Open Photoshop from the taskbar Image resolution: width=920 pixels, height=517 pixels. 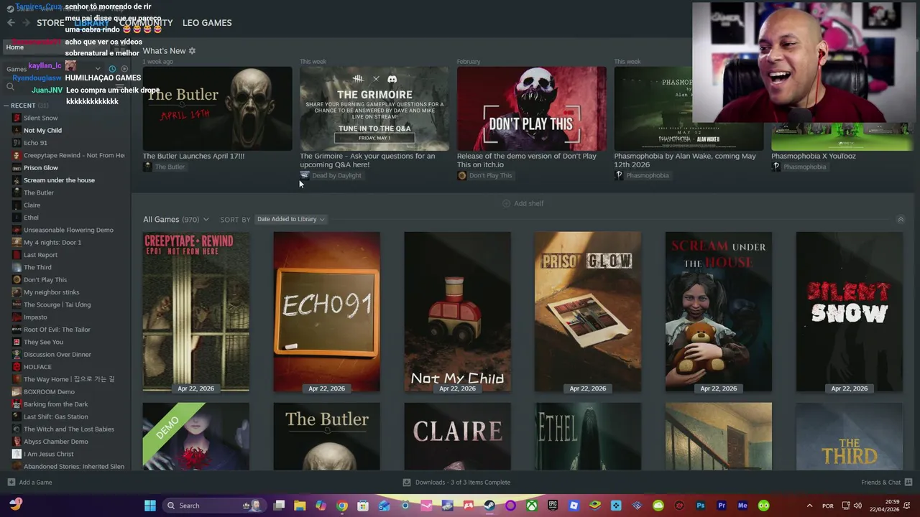(701, 506)
